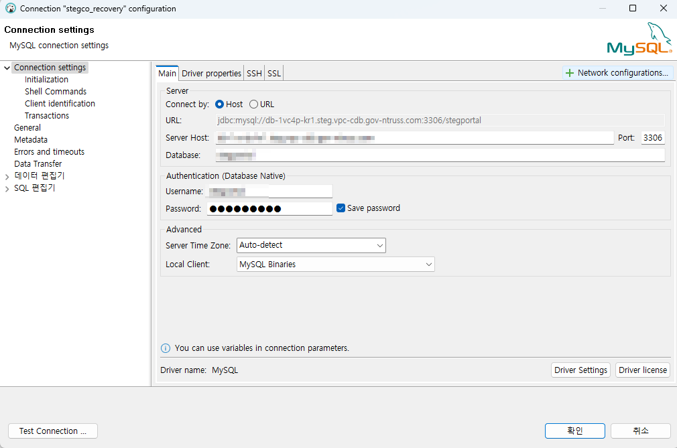
Task: Click the Driver license button
Action: point(642,370)
